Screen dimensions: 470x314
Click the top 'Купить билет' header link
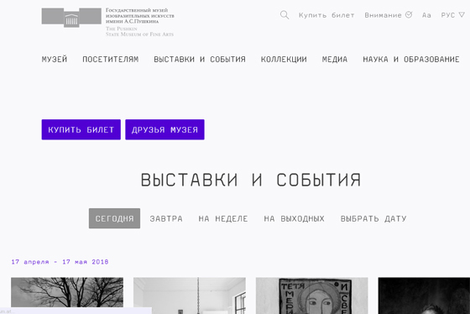coord(326,15)
